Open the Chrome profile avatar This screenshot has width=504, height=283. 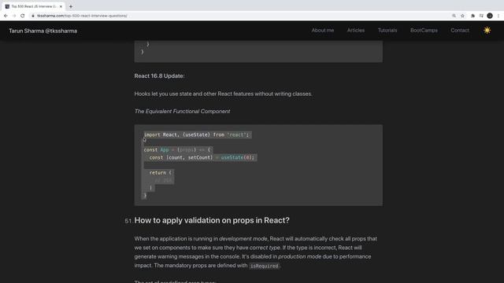490,16
